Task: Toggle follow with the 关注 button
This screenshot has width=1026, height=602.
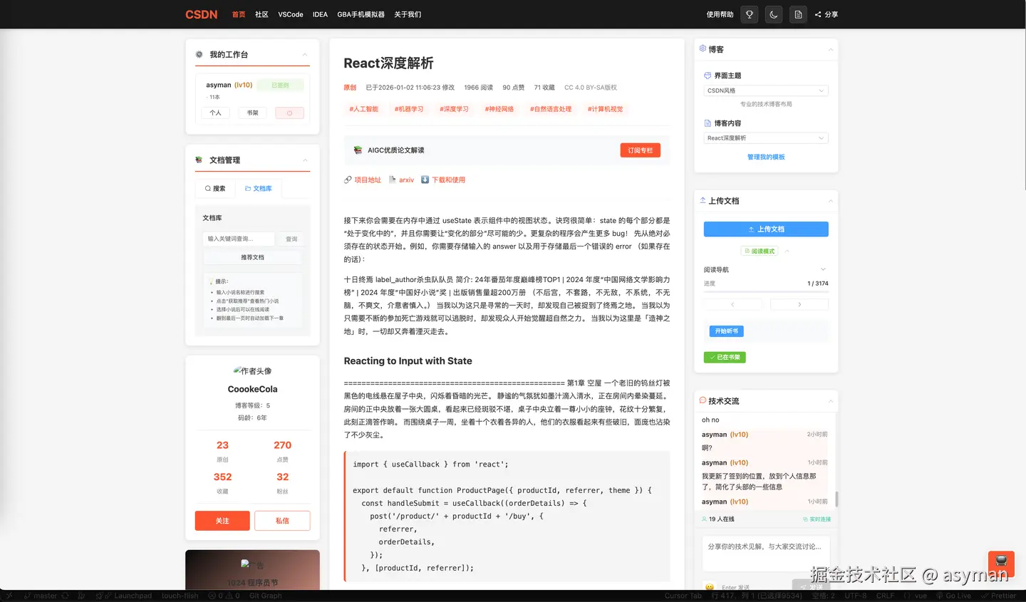Action: click(x=222, y=521)
